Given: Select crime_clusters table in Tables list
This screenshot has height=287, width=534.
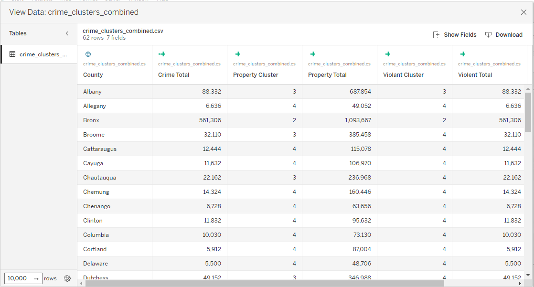Looking at the screenshot, I should (43, 54).
